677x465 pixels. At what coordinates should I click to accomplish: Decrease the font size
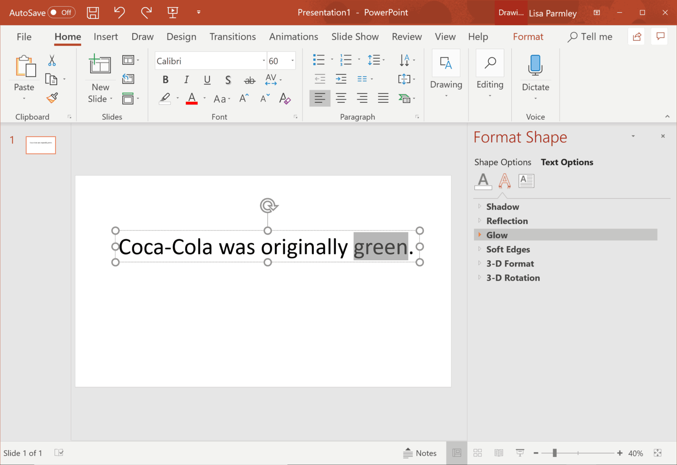pos(265,98)
